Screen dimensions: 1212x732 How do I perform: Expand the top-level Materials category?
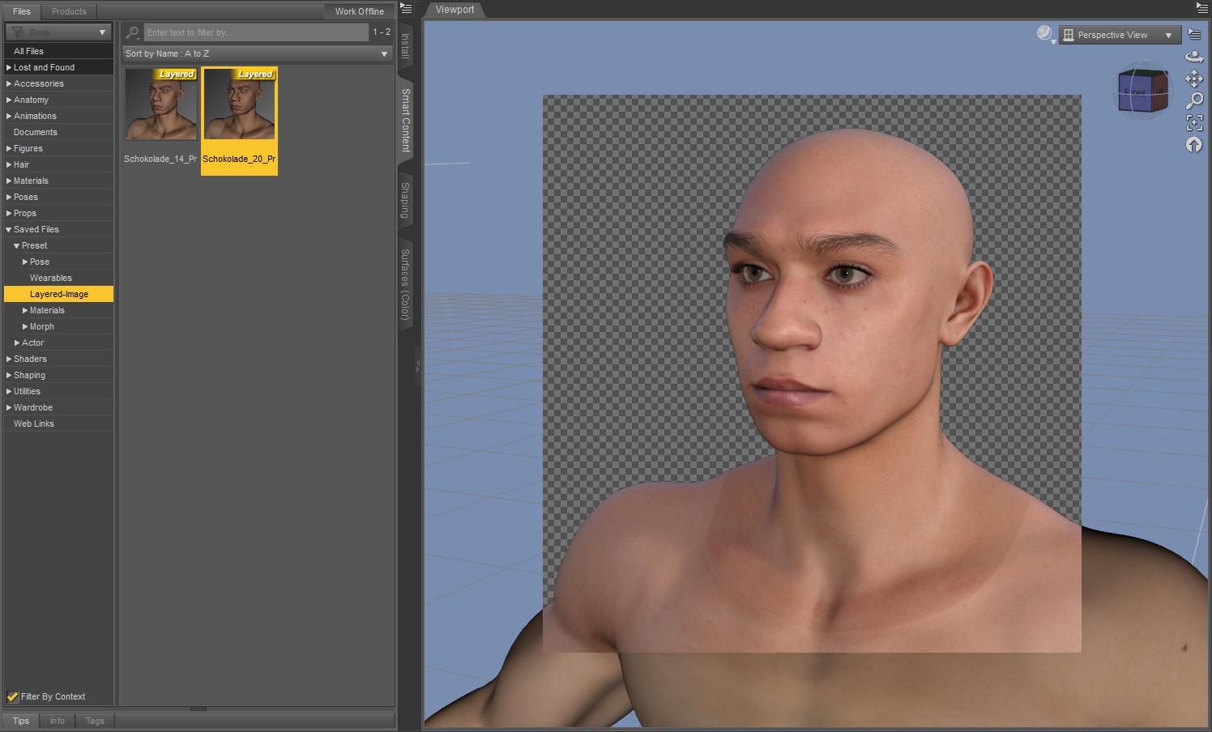[9, 181]
